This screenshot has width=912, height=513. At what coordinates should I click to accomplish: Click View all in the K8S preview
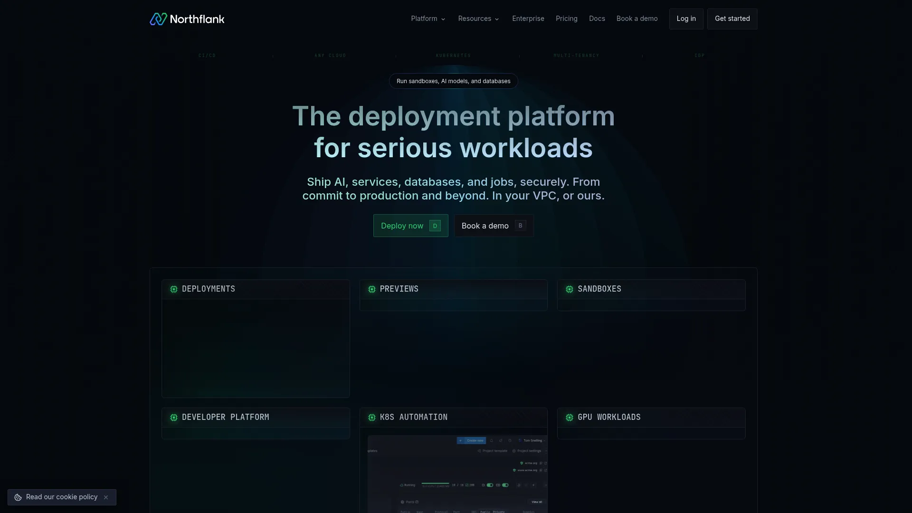click(537, 502)
